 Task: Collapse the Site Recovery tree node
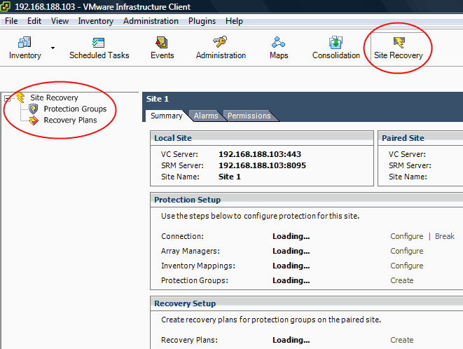[7, 98]
